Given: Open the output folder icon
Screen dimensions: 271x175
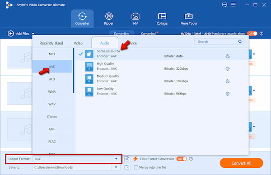Looking at the screenshot, I should click(x=126, y=167).
